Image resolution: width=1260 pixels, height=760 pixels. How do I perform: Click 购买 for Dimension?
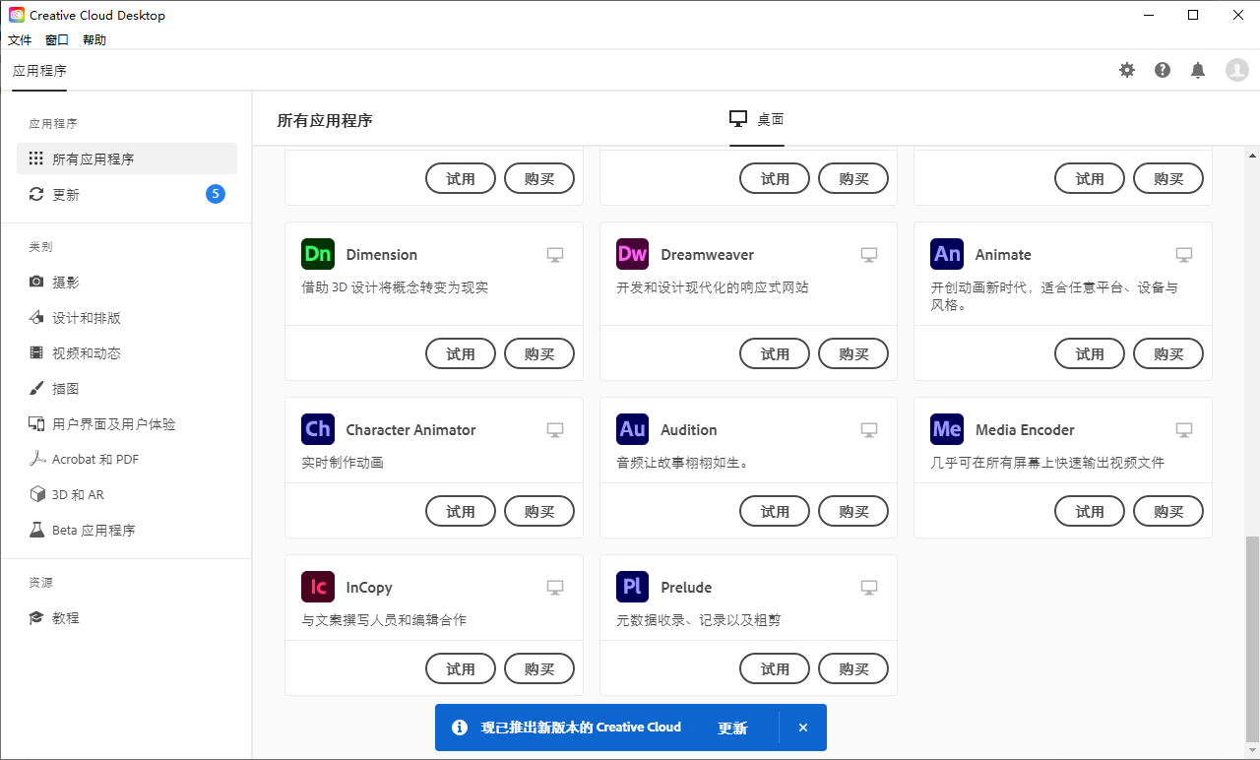click(539, 353)
